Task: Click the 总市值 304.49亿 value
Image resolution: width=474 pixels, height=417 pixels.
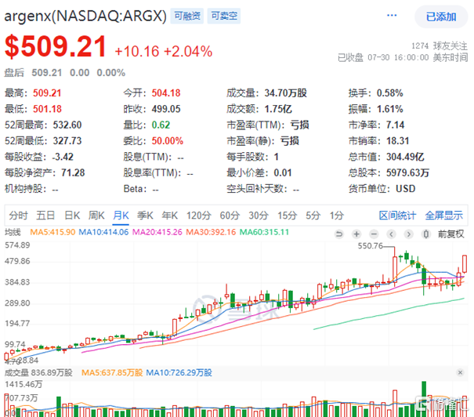Action: [x=405, y=157]
